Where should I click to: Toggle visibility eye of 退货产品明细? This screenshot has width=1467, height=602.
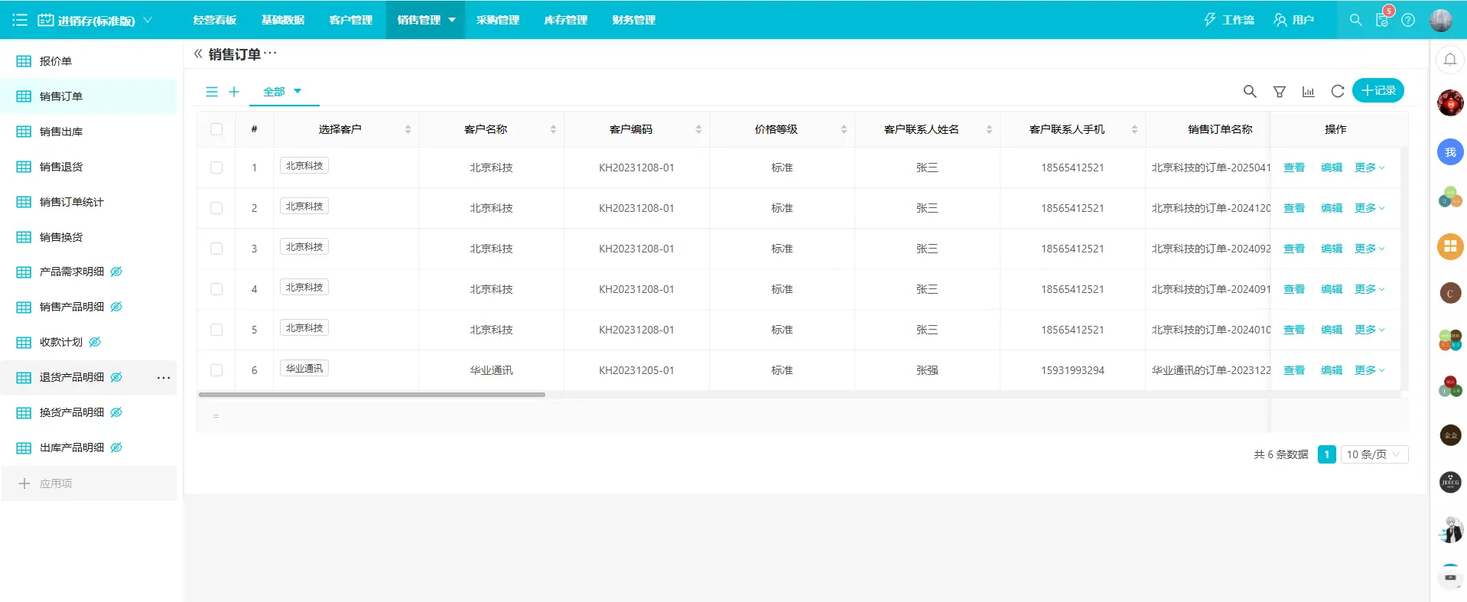[x=116, y=377]
